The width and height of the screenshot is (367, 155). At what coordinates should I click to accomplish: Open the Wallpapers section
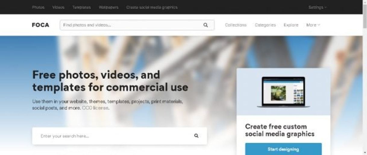108,7
